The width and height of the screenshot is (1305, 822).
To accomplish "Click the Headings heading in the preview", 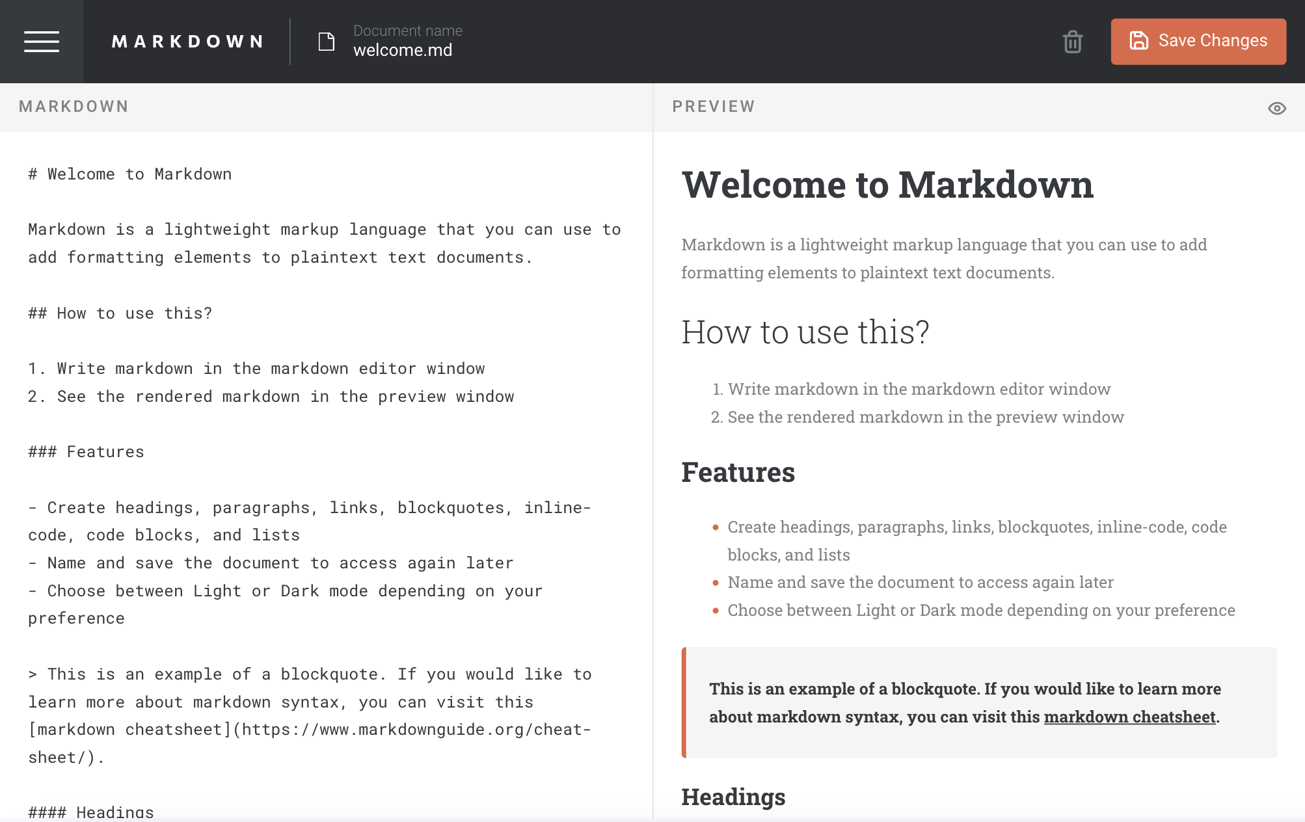I will coord(734,796).
